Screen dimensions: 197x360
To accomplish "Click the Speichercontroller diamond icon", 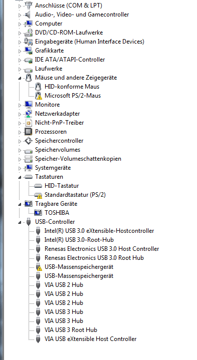I will (x=29, y=141).
